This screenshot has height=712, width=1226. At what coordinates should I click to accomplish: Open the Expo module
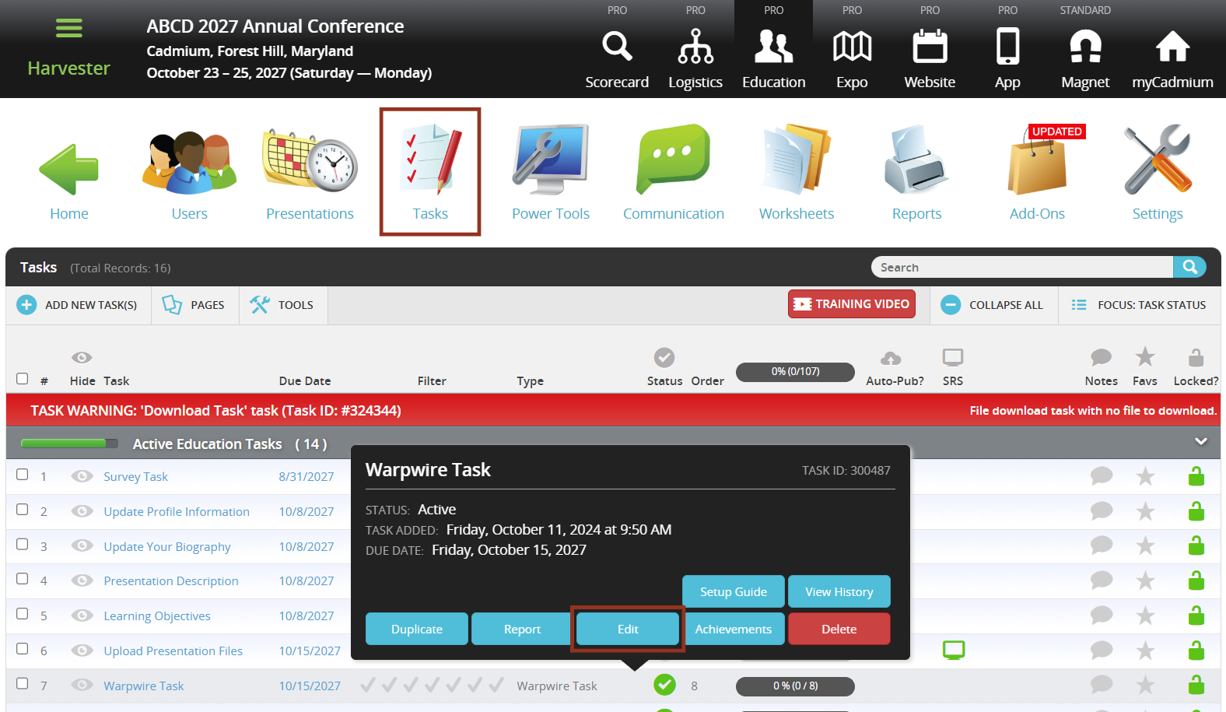coord(852,59)
